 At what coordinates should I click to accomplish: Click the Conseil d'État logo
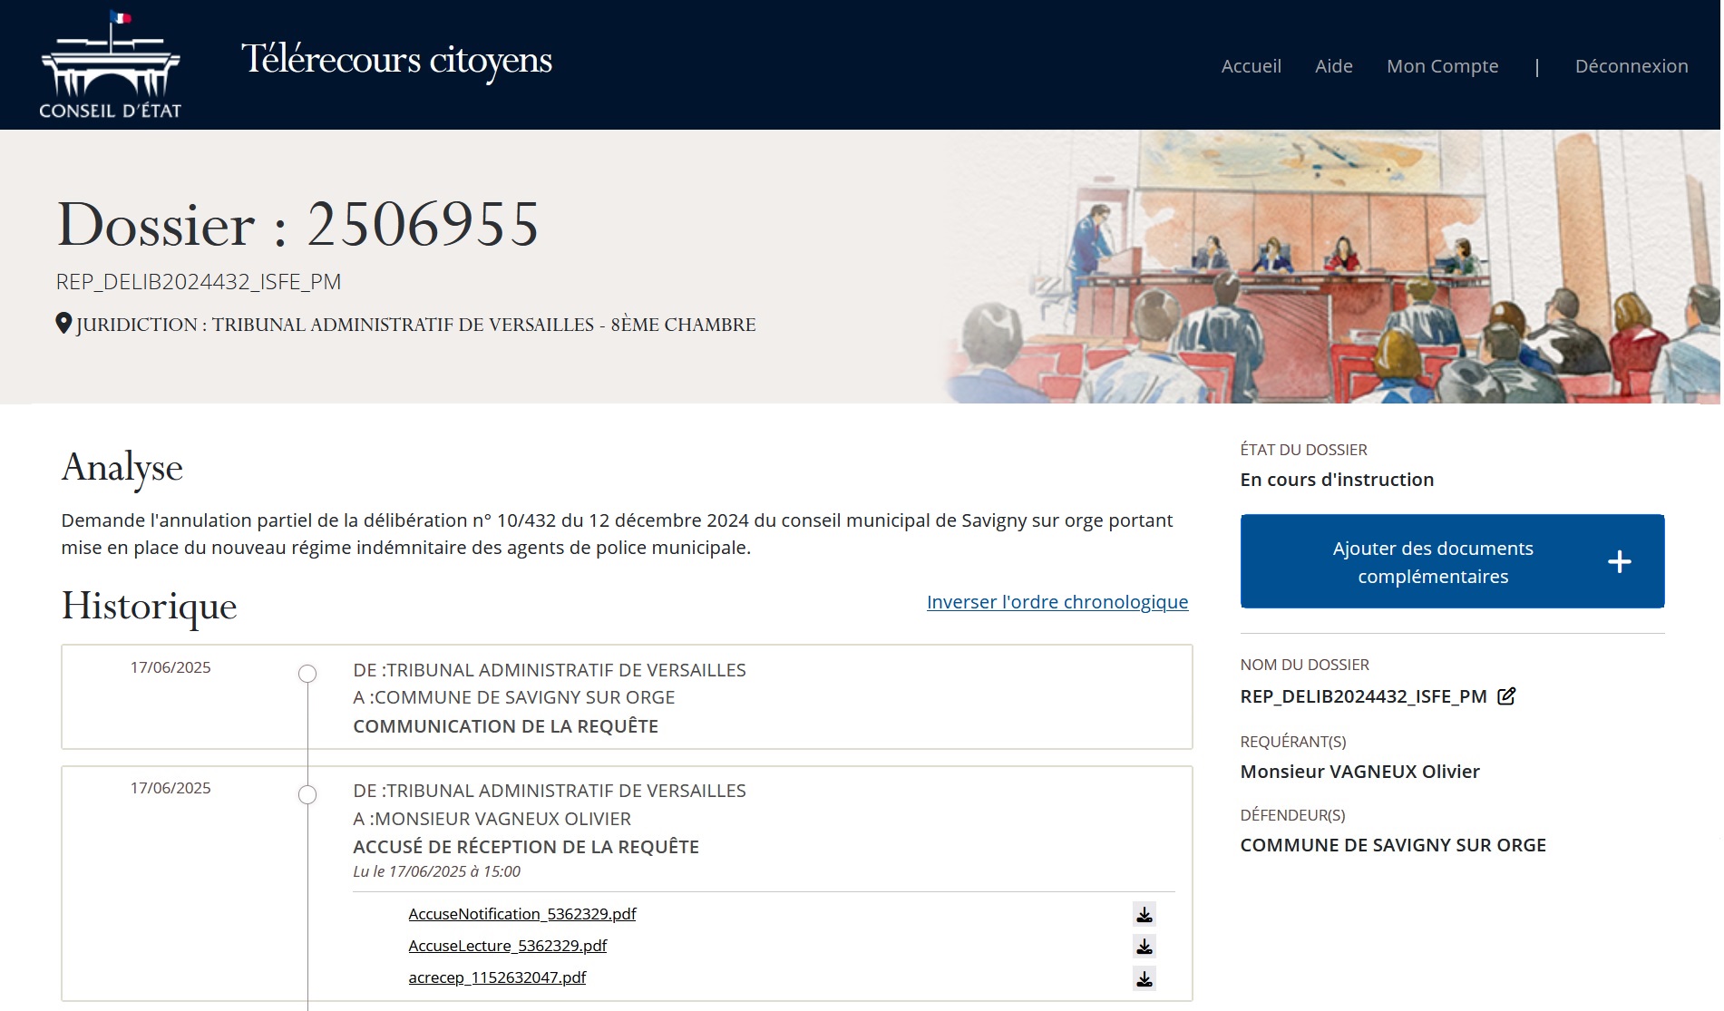coord(110,65)
